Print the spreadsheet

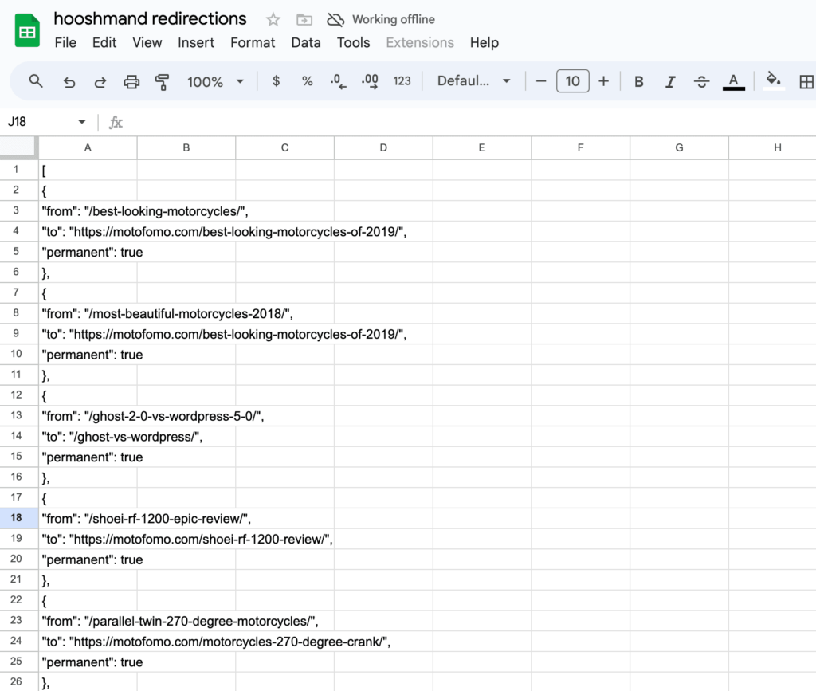(x=131, y=81)
